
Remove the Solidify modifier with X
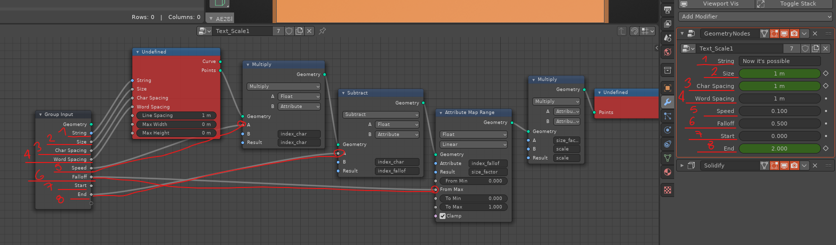[815, 165]
